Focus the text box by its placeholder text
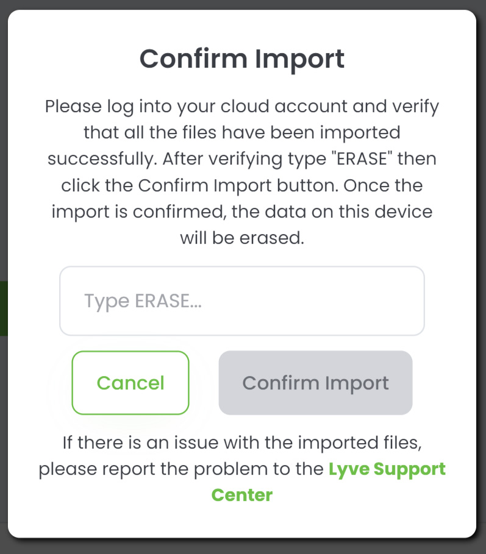The width and height of the screenshot is (486, 554). 143,301
